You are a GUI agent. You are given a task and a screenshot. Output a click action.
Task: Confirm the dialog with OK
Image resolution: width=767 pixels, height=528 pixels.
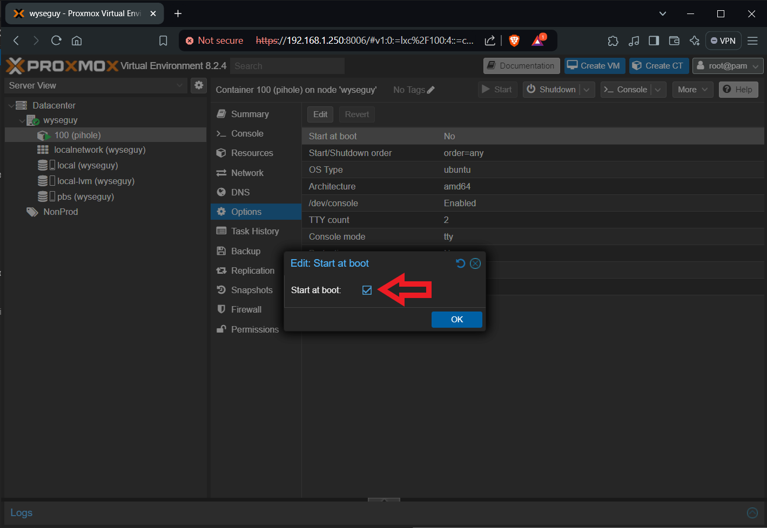(456, 320)
